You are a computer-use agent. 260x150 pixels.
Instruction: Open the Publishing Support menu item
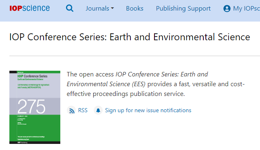[183, 9]
